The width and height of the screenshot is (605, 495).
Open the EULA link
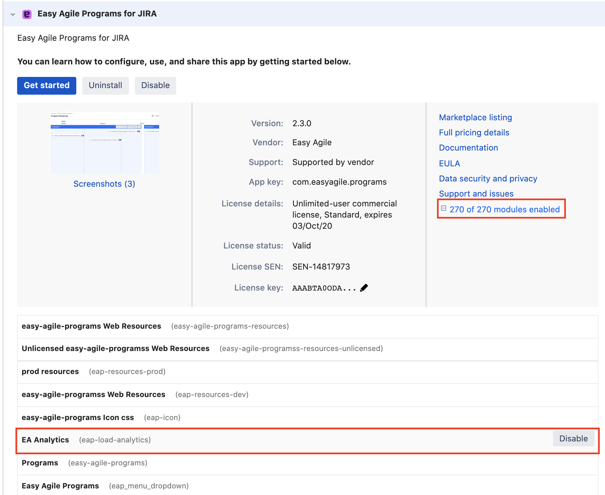449,163
